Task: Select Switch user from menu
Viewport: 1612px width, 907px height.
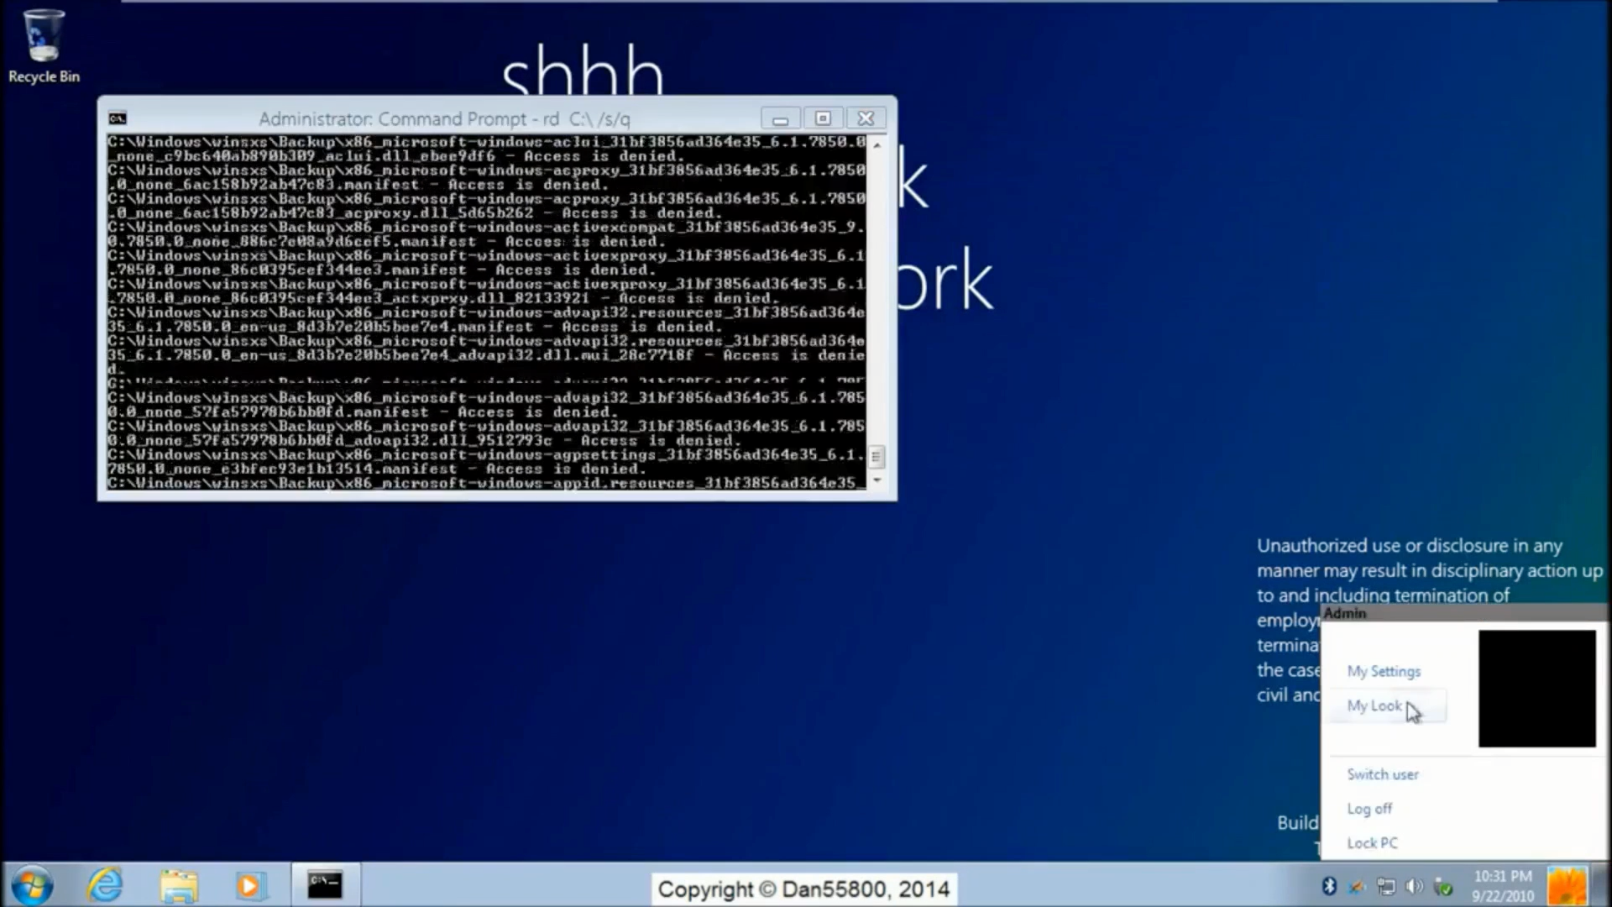Action: (1382, 774)
